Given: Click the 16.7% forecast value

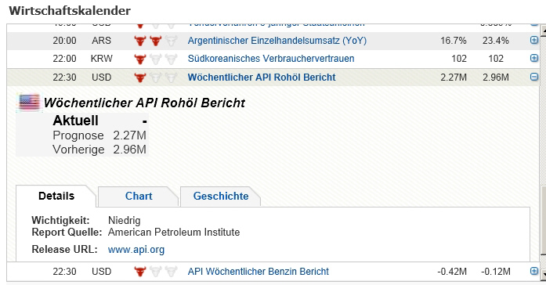Looking at the screenshot, I should (453, 41).
